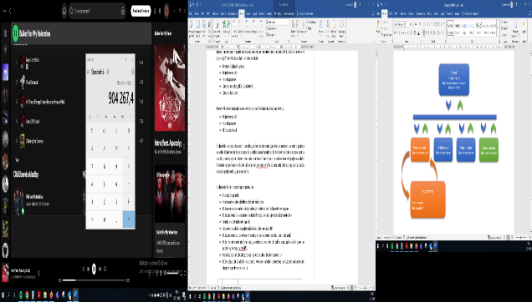Toggle Calculator keep-on-top mode
Screen dimensions: 532x302
[x=108, y=72]
